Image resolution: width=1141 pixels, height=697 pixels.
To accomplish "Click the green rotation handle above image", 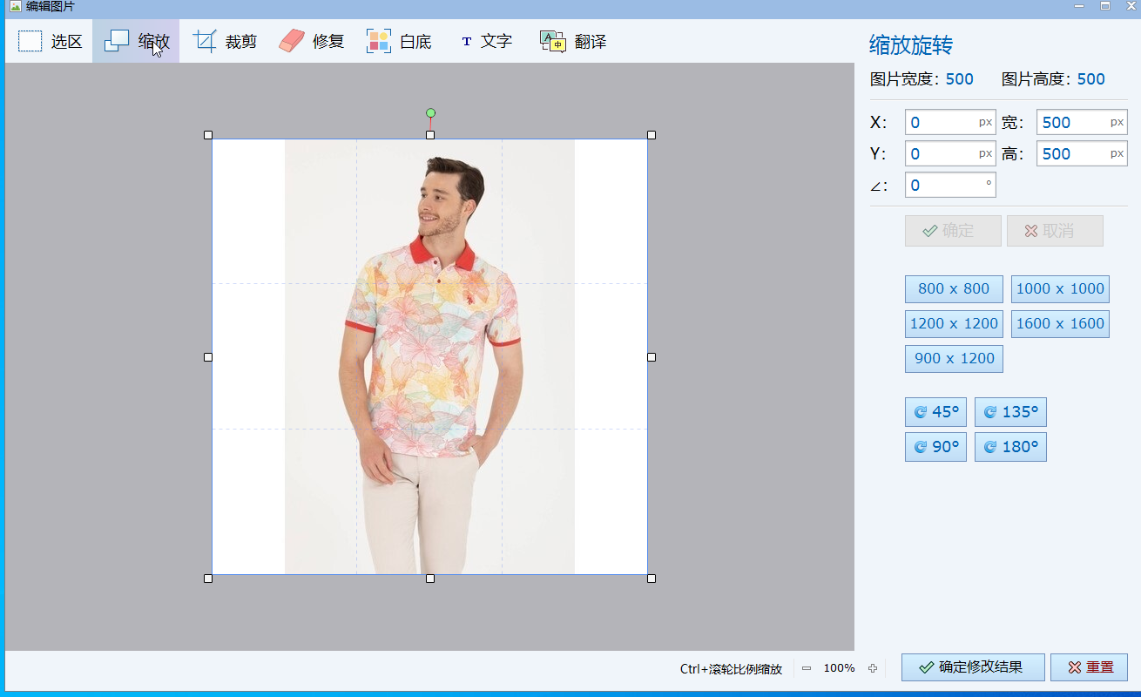I will point(430,112).
